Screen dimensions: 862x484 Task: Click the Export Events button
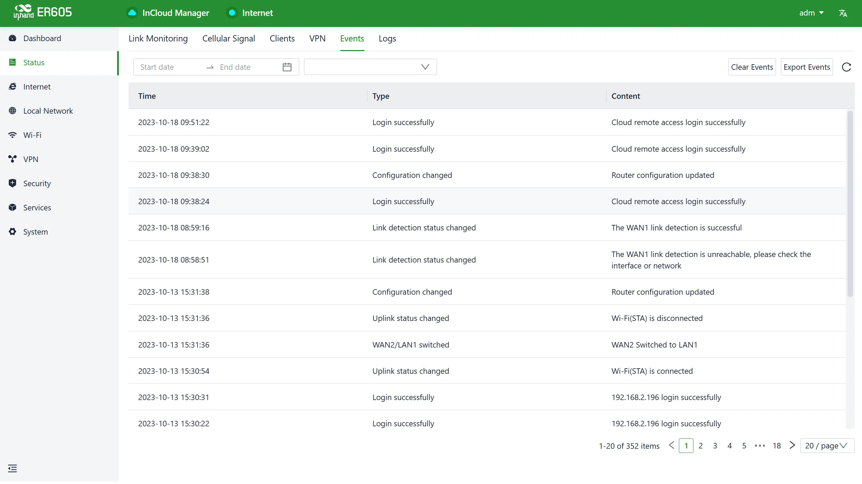[807, 67]
